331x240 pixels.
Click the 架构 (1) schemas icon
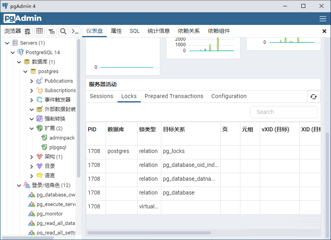point(40,157)
